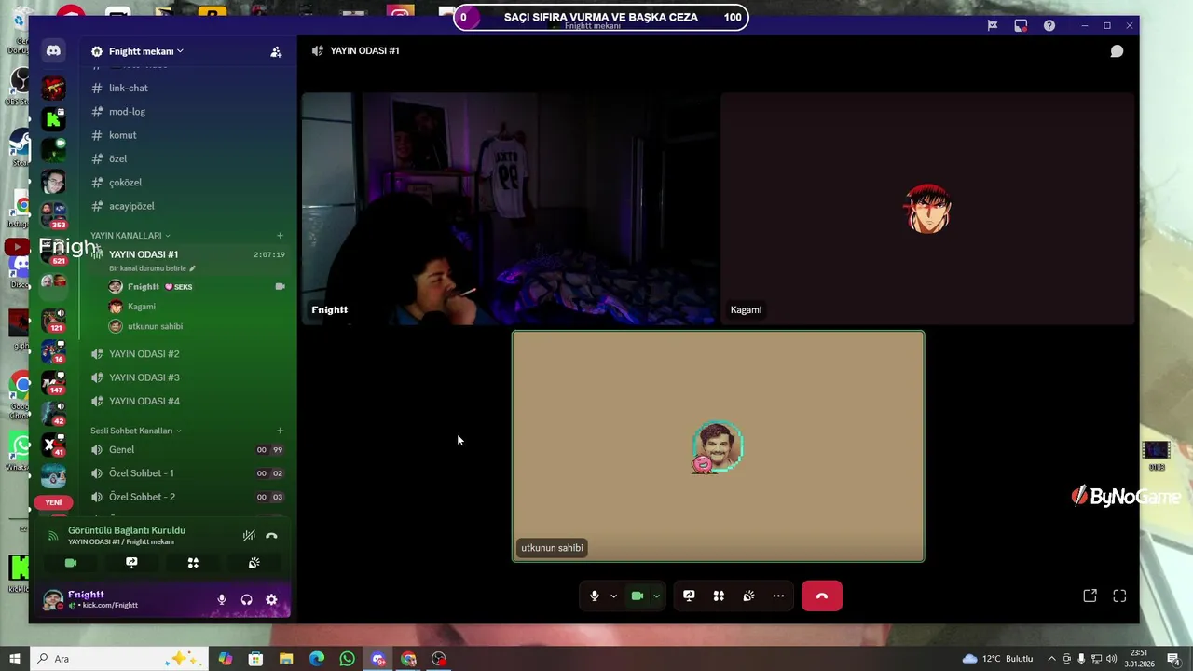
Task: Open WhatsApp from Windows taskbar
Action: click(347, 659)
